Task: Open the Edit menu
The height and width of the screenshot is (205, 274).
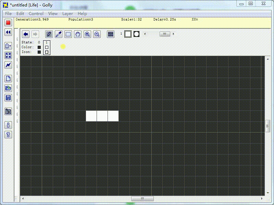Action: [x=20, y=14]
